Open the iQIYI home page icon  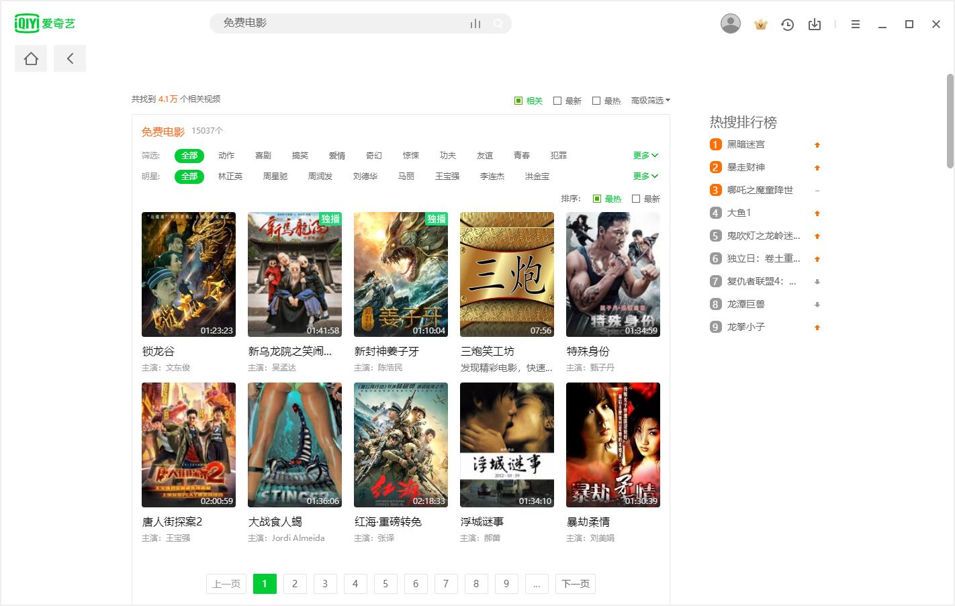click(x=30, y=58)
